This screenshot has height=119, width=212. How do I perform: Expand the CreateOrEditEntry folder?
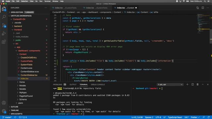pyautogui.click(x=29, y=58)
